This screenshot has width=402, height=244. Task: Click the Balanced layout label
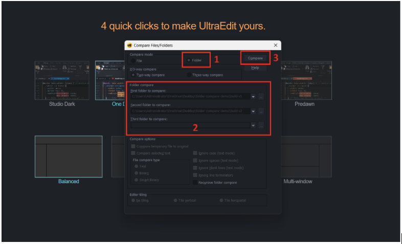69,181
